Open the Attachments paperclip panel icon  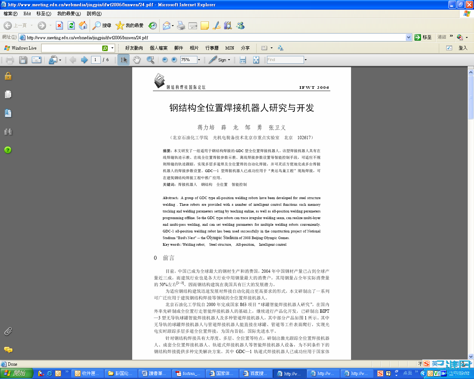(x=8, y=331)
